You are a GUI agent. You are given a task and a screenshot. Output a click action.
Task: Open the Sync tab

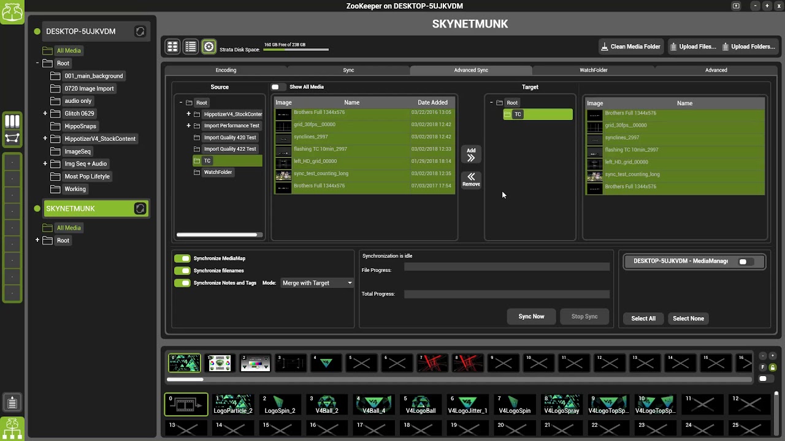(348, 70)
